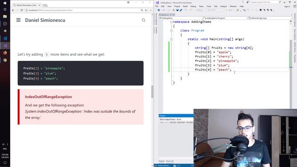Open the hamburger menu on Daniel Simionescu page
This screenshot has width=297, height=167.
click(19, 20)
